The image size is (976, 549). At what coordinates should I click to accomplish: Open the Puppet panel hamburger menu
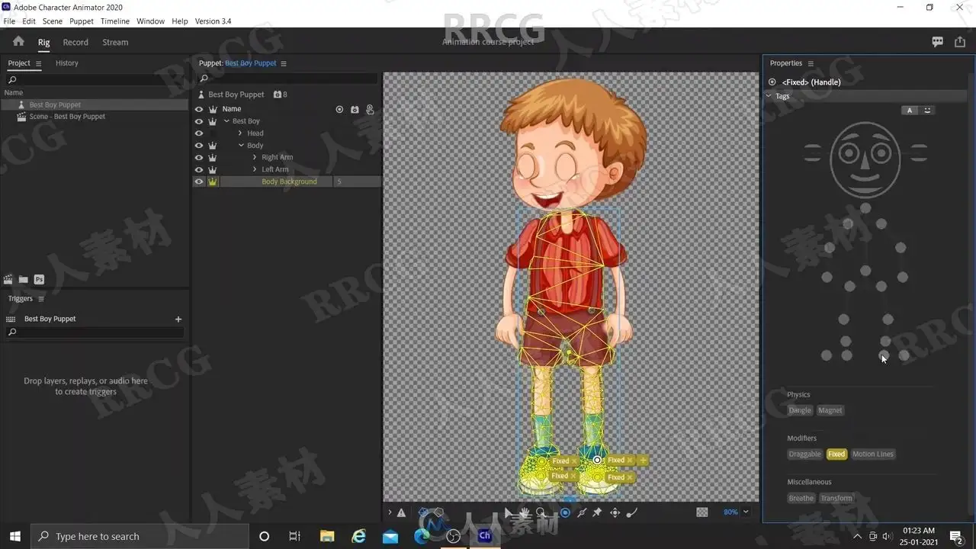coord(284,63)
